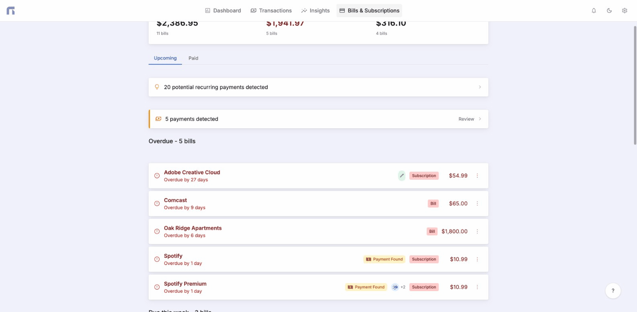
Task: Click the cash icon beside 5 payments detected
Action: click(x=158, y=119)
